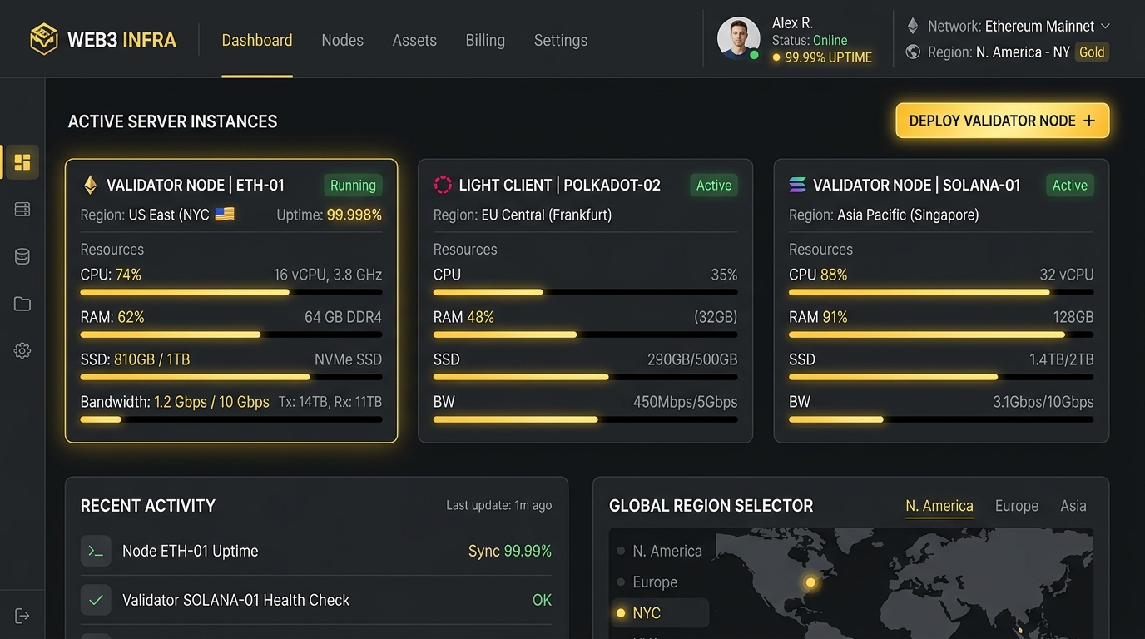Click Deploy Validator Node button
This screenshot has width=1145, height=639.
tap(1003, 121)
